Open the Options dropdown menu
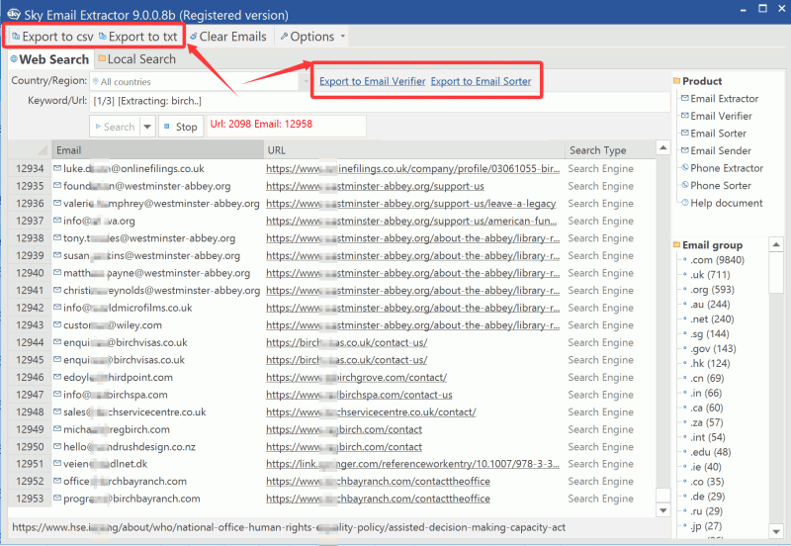The height and width of the screenshot is (546, 791). (x=312, y=37)
